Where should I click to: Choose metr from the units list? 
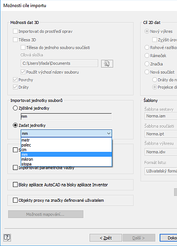click(x=66, y=140)
